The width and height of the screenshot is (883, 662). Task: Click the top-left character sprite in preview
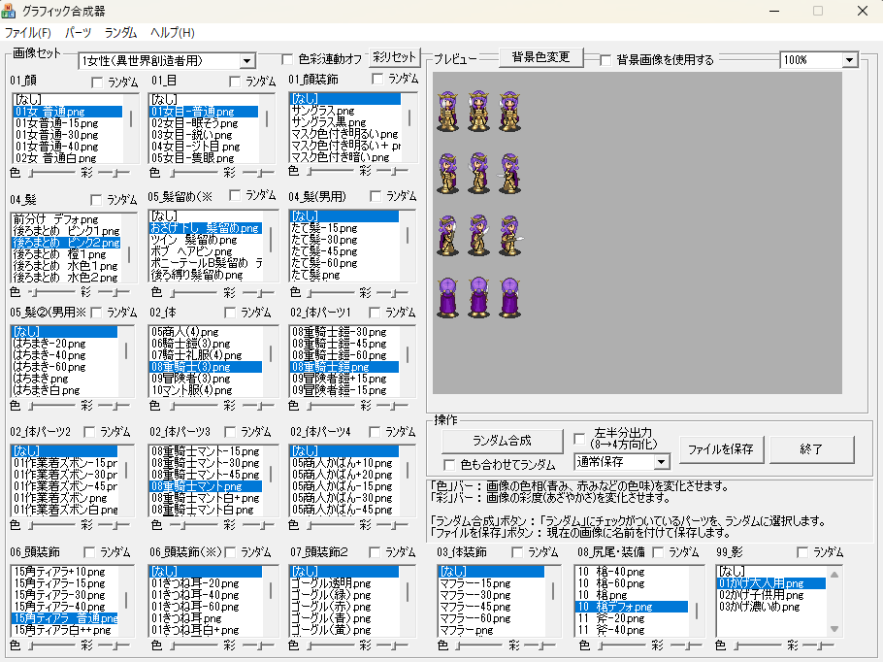pyautogui.click(x=447, y=111)
